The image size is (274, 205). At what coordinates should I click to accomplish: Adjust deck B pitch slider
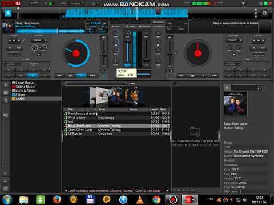point(170,53)
